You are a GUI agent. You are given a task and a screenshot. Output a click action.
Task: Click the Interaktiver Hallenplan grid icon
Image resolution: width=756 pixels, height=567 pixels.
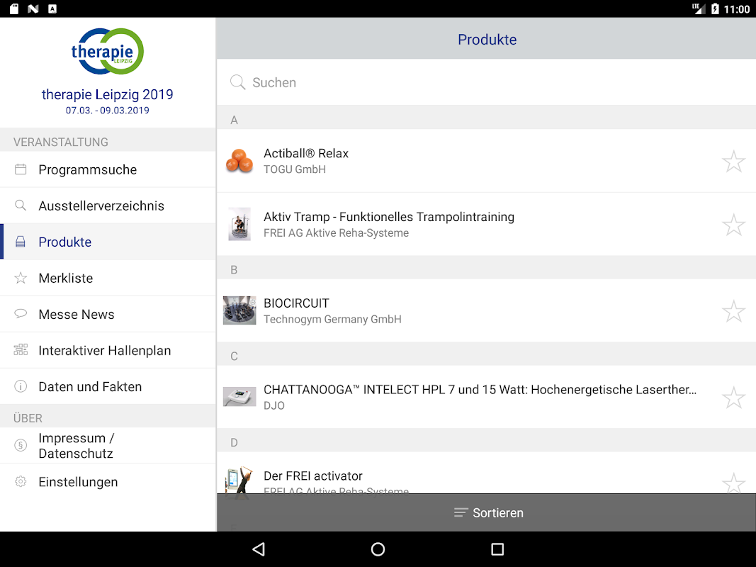21,350
